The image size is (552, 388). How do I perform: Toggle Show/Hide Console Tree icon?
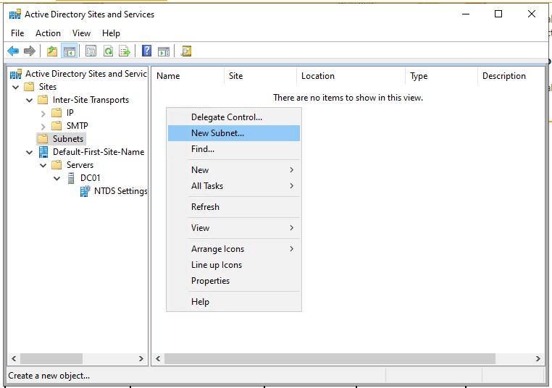click(70, 51)
